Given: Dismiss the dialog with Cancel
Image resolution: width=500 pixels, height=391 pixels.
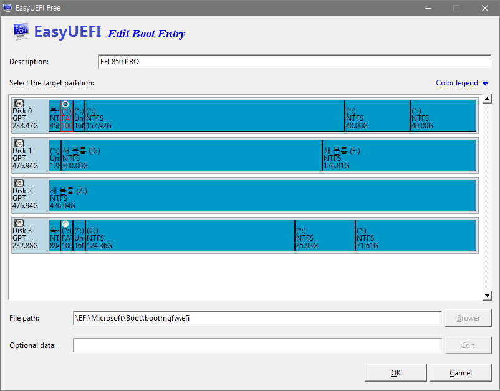Looking at the screenshot, I should coord(461,373).
